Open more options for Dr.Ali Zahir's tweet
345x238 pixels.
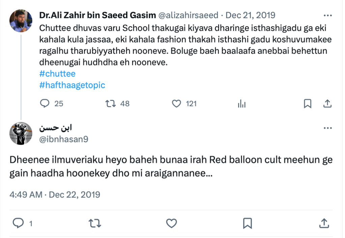point(327,16)
